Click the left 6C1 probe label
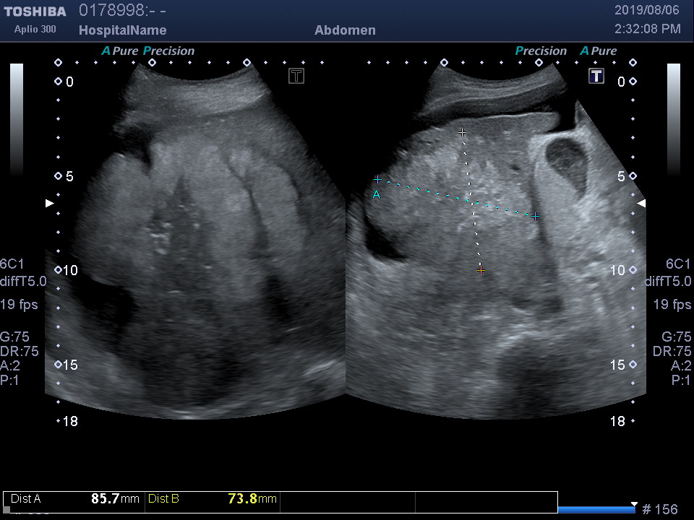The image size is (694, 520). (12, 264)
